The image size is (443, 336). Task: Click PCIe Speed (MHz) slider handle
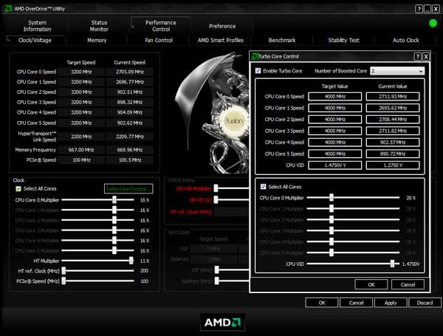(63, 281)
